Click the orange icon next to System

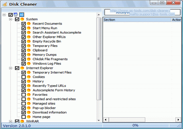coord(22,19)
